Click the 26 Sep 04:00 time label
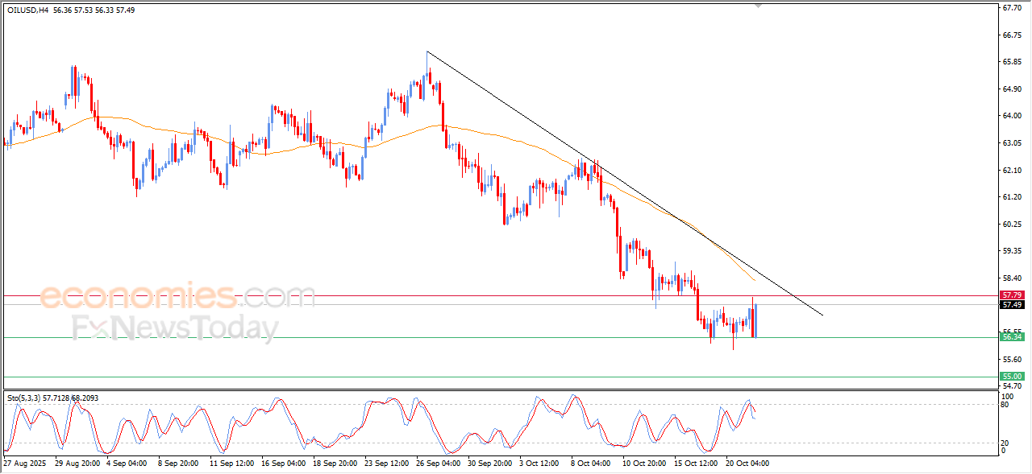The image size is (1032, 474). coord(438,464)
